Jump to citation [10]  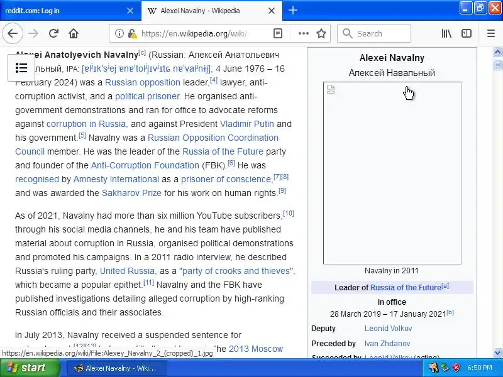point(289,213)
